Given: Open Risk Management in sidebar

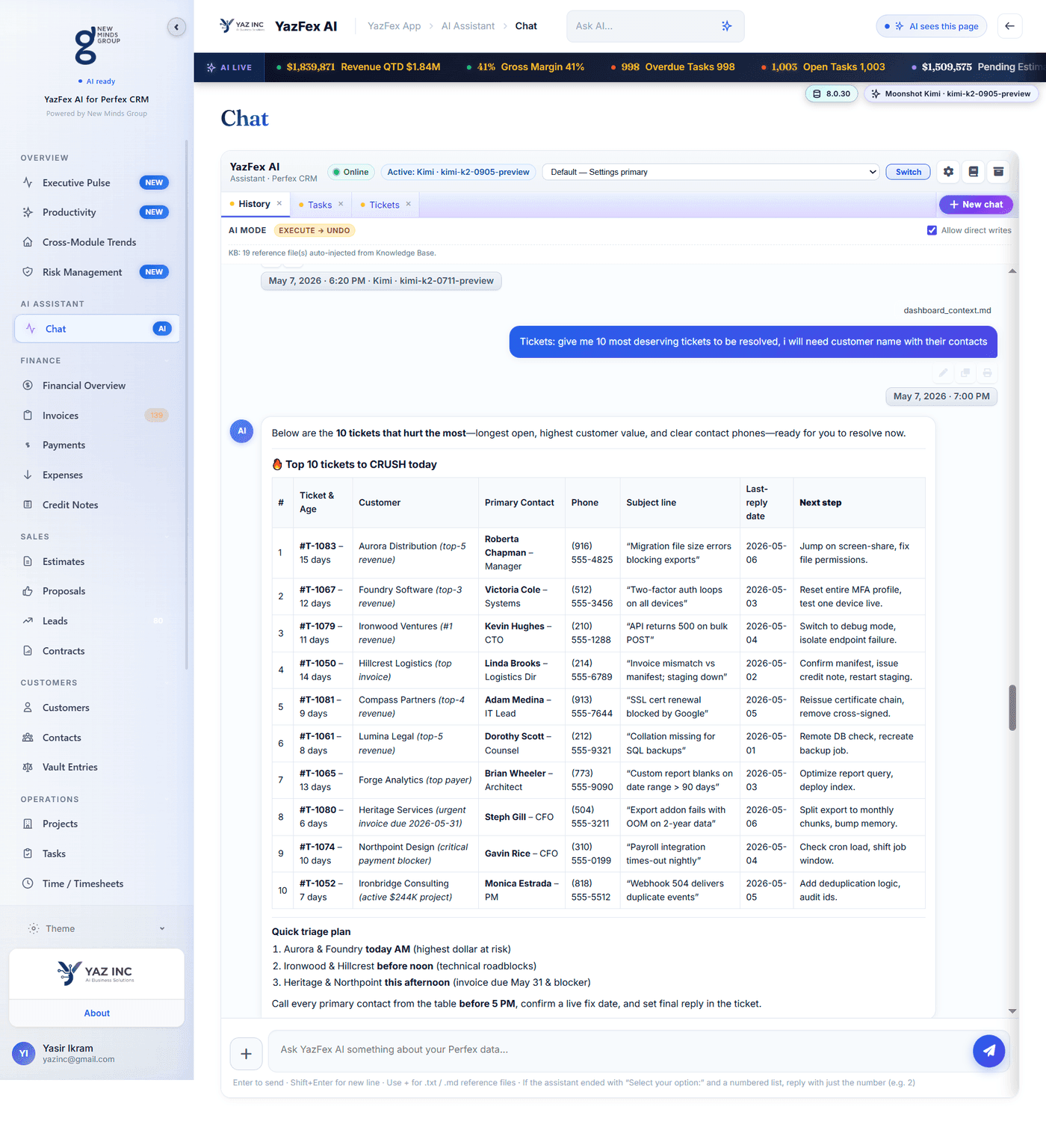Looking at the screenshot, I should coord(97,272).
